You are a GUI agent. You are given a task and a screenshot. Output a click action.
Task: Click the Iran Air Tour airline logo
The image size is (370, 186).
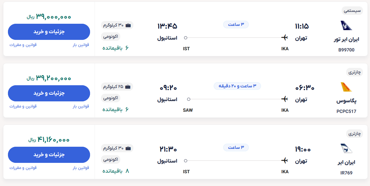(346, 26)
